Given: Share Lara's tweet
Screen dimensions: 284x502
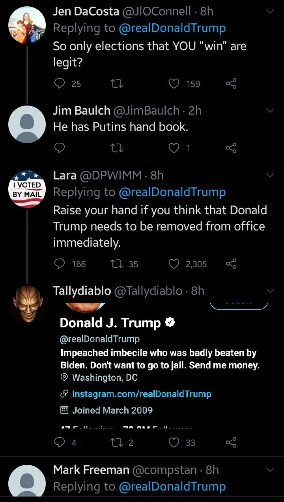Looking at the screenshot, I should coord(231,264).
